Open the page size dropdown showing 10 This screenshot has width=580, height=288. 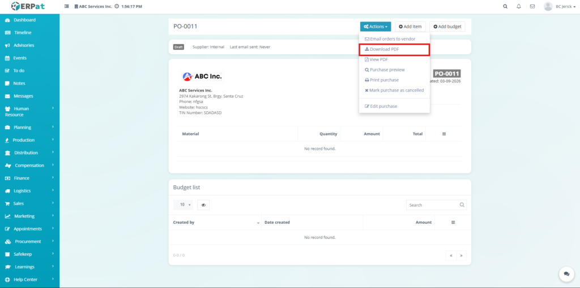(183, 205)
